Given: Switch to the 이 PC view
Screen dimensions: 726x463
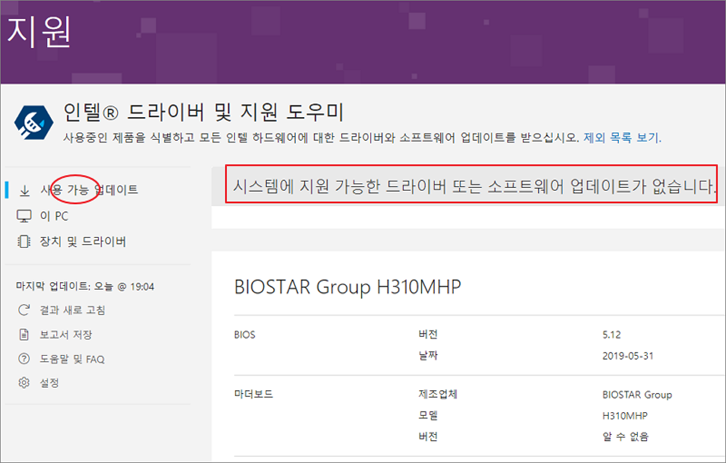Looking at the screenshot, I should 54,216.
